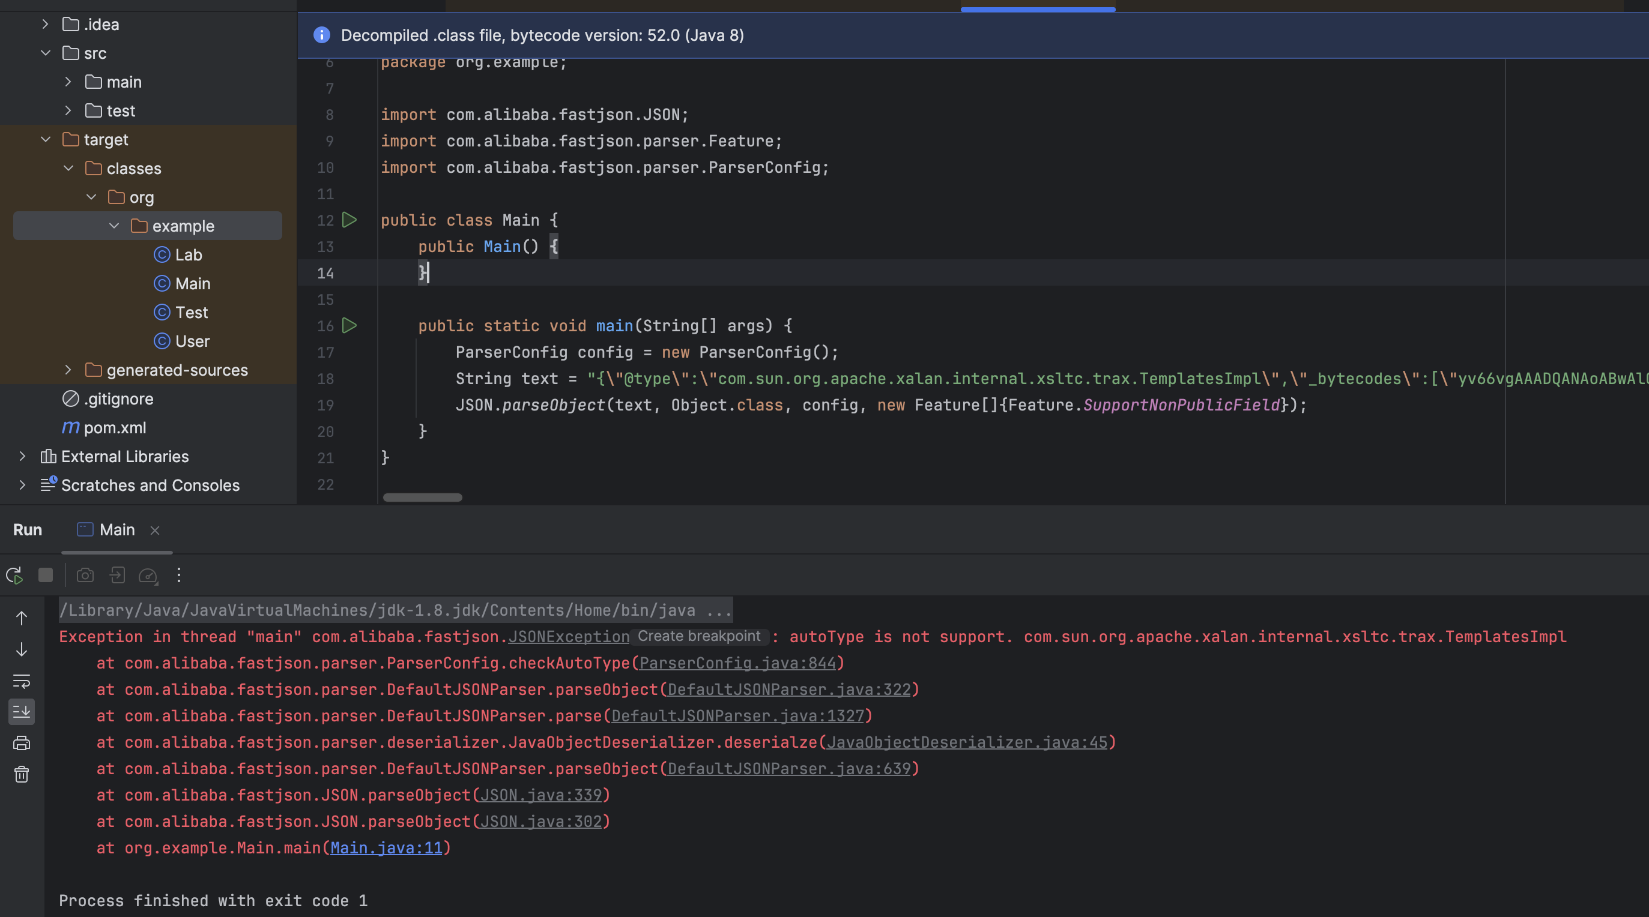Expand External Libraries node
The height and width of the screenshot is (917, 1649).
point(22,456)
